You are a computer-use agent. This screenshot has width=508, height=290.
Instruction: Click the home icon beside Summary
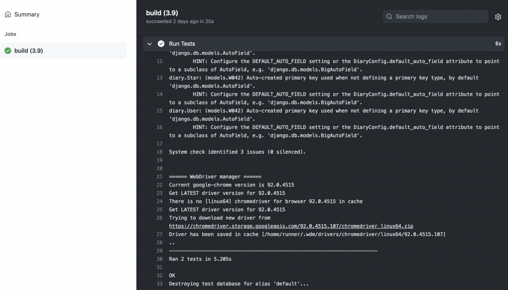tap(8, 14)
